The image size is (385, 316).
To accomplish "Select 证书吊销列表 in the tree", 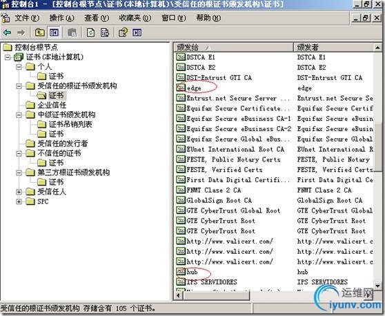I will (70, 124).
